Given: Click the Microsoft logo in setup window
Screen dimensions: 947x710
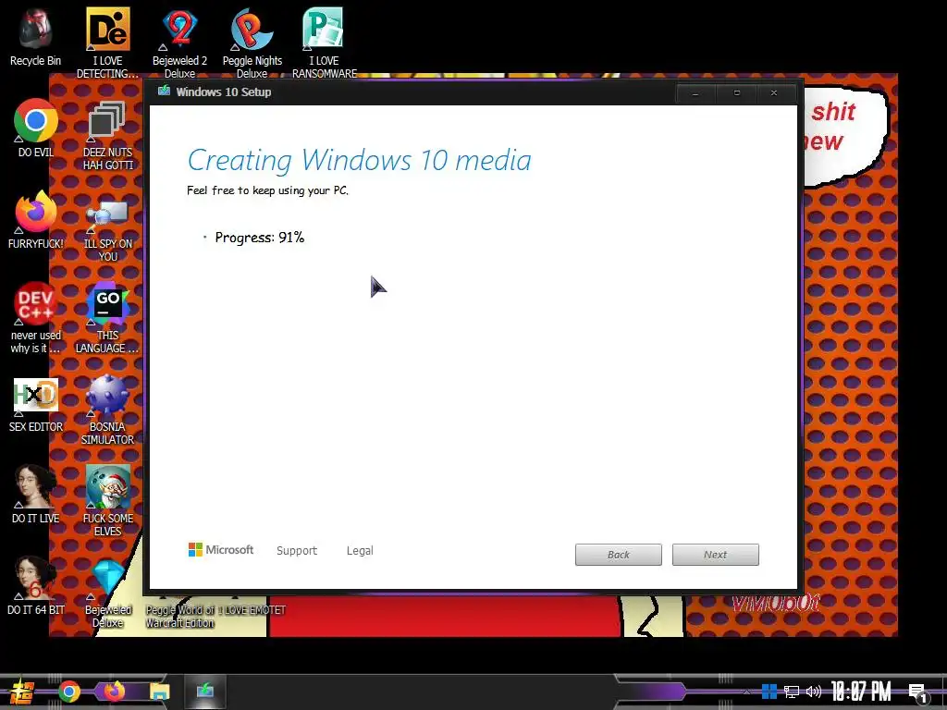Looking at the screenshot, I should tap(220, 550).
